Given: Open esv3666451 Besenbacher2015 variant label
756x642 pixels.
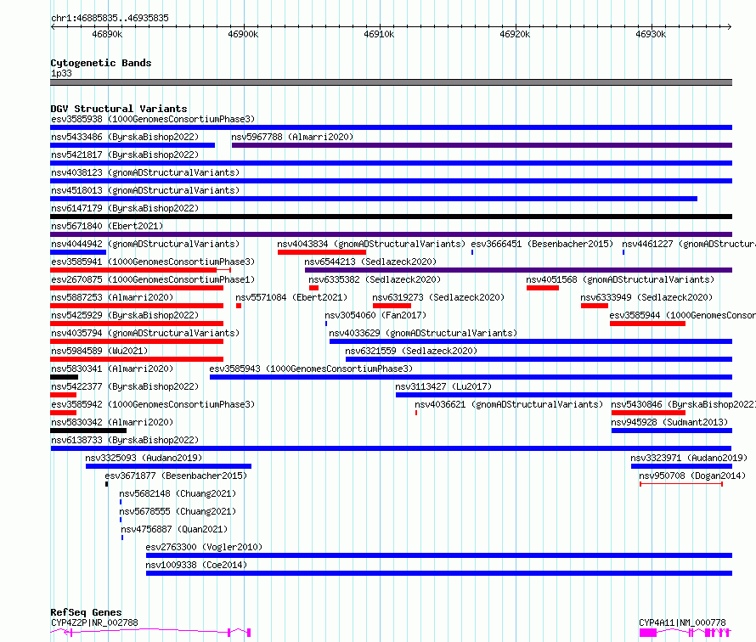Looking at the screenshot, I should click(542, 244).
